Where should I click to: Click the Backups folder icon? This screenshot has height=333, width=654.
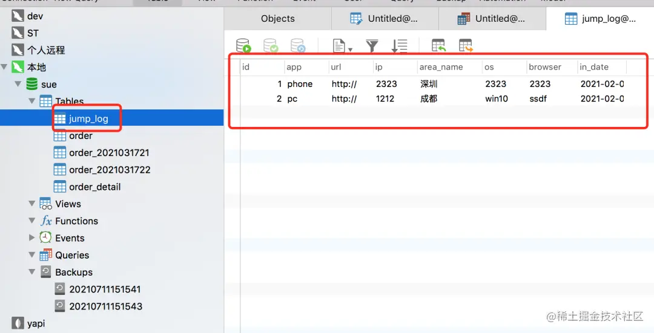[45, 272]
